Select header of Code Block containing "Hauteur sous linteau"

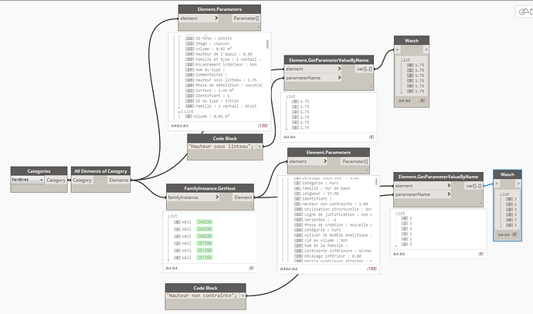[x=225, y=139]
